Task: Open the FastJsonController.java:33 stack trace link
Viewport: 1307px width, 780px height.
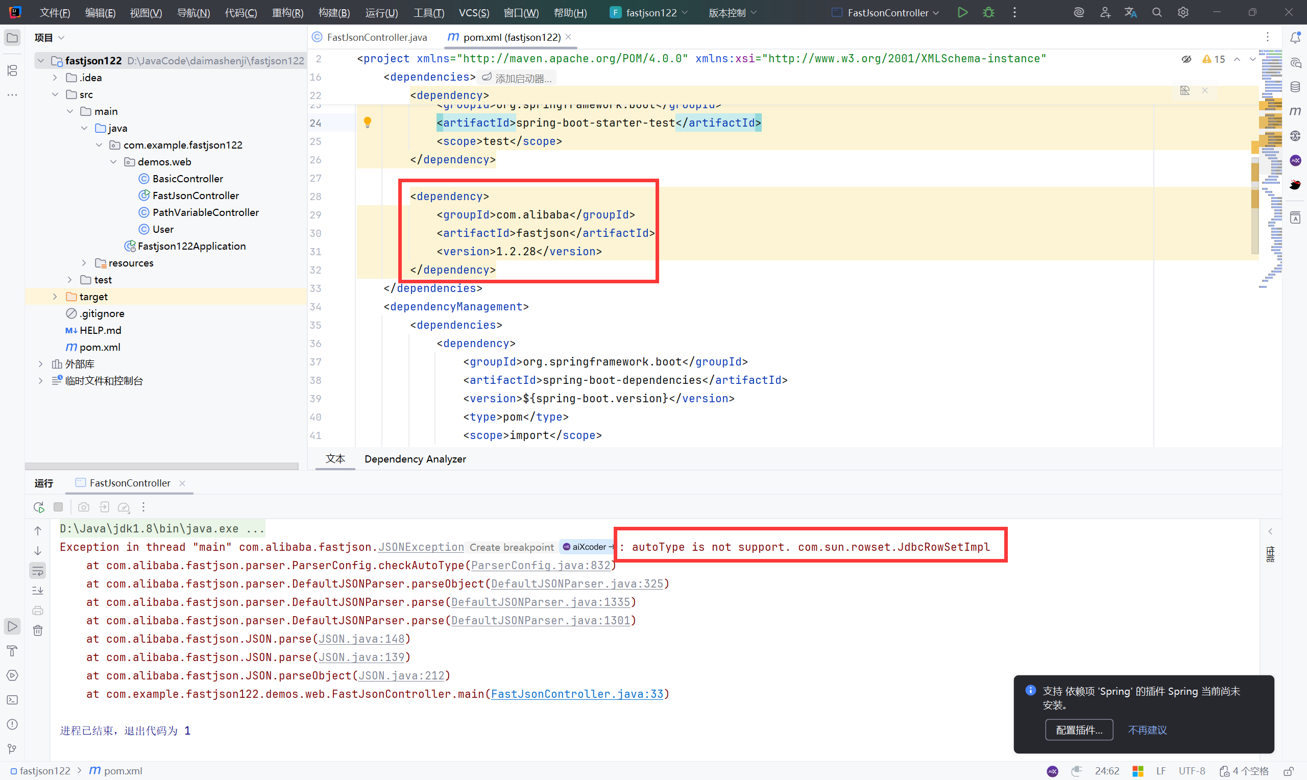Action: click(576, 694)
